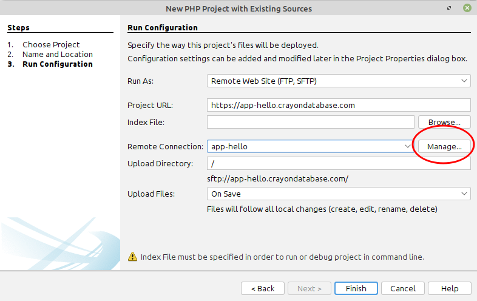Click into the Index File field
Screen dimensions: 477x301
pyautogui.click(x=311, y=122)
